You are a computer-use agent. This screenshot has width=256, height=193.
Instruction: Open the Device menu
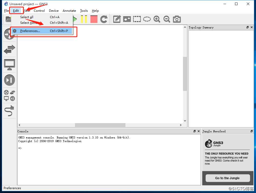pos(54,10)
